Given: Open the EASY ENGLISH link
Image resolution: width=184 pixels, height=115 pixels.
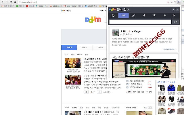Looking at the screenshot, I should 169,49.
